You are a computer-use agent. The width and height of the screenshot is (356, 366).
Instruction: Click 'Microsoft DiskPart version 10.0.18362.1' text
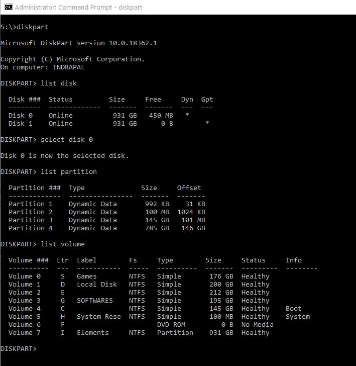78,43
